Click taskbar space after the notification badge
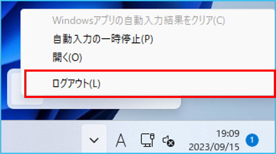 click(x=267, y=140)
